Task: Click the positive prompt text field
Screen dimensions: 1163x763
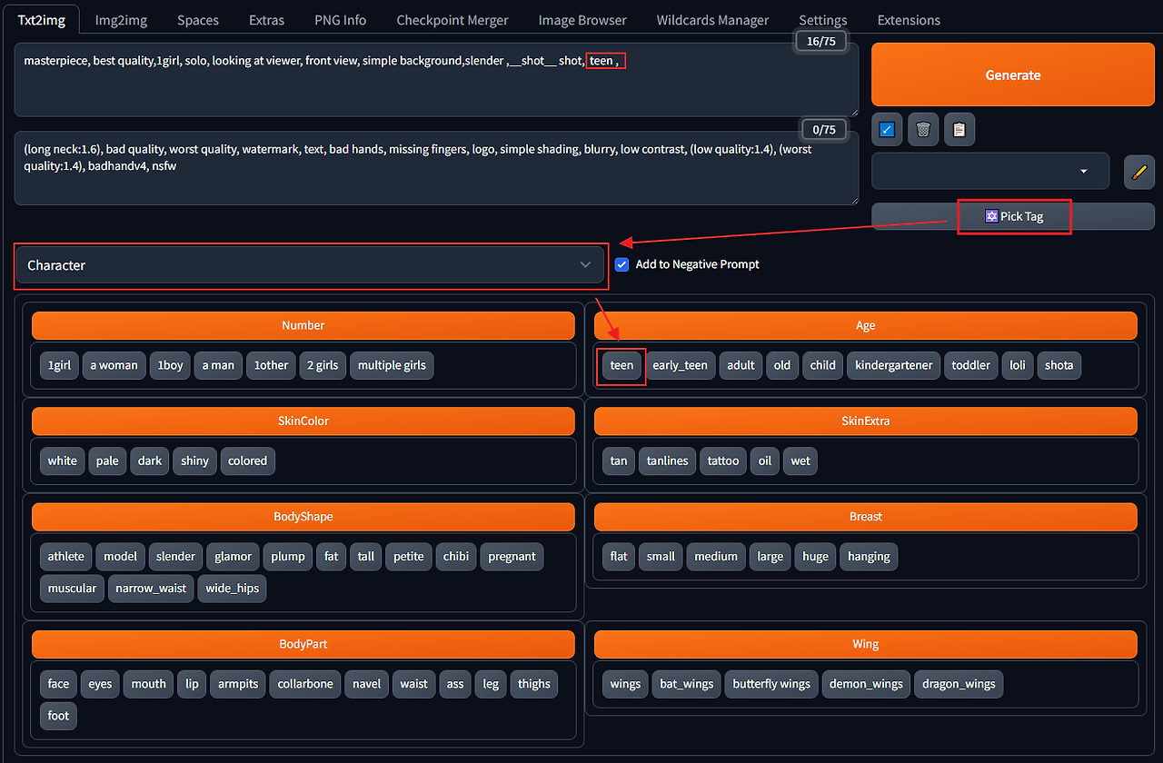Action: 436,80
